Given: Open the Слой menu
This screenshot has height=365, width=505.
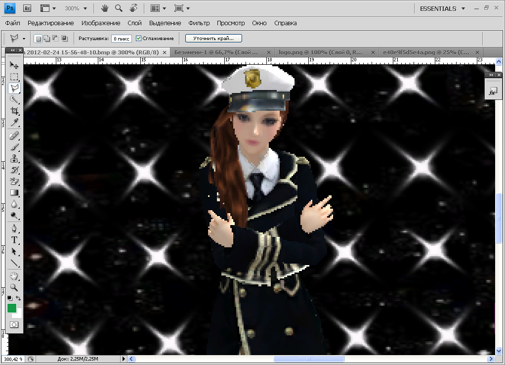Looking at the screenshot, I should tap(134, 23).
